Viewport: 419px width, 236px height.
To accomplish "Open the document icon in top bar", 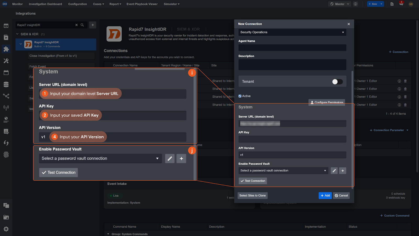I will [392, 4].
